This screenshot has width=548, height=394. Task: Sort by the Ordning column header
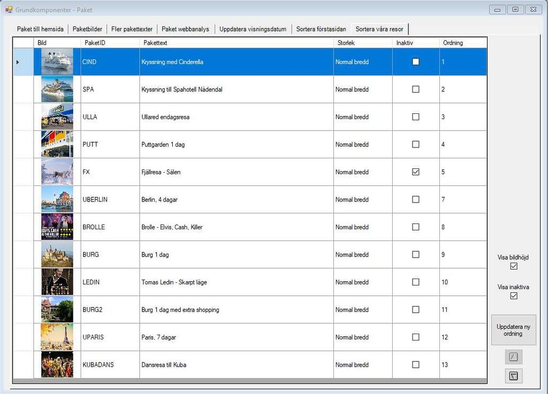[463, 43]
